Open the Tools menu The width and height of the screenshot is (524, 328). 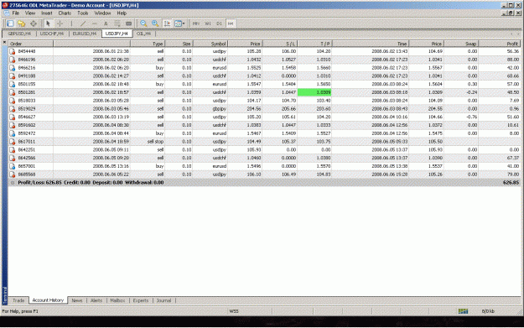(82, 13)
